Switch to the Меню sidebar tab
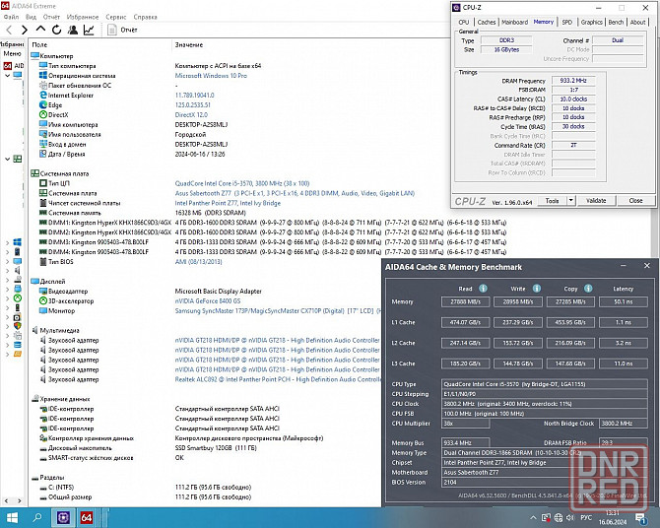 pyautogui.click(x=12, y=53)
